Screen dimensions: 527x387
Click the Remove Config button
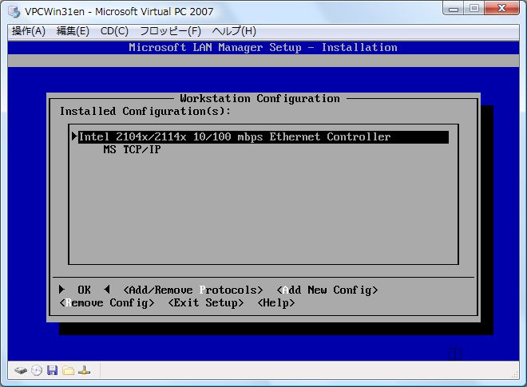click(x=107, y=302)
